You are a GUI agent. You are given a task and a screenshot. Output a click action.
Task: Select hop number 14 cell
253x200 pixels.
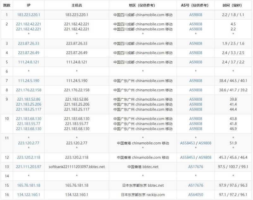[x=7, y=176]
